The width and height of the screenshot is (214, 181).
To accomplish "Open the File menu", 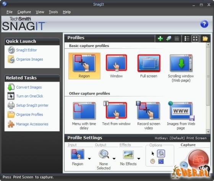I will [10, 12].
